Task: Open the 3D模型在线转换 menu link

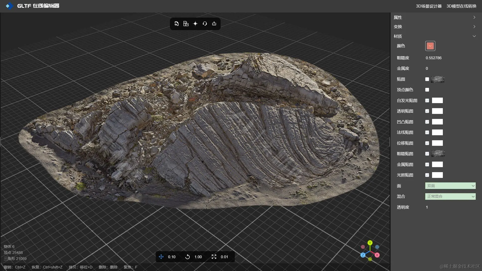Action: coord(461,6)
